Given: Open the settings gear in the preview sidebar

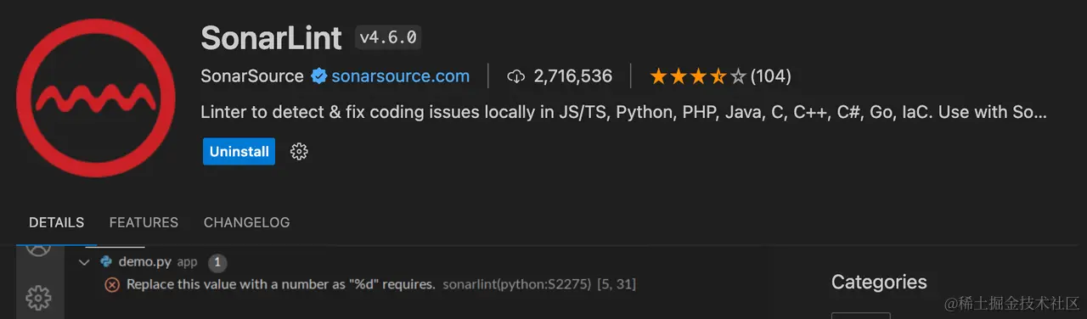Looking at the screenshot, I should (x=39, y=298).
